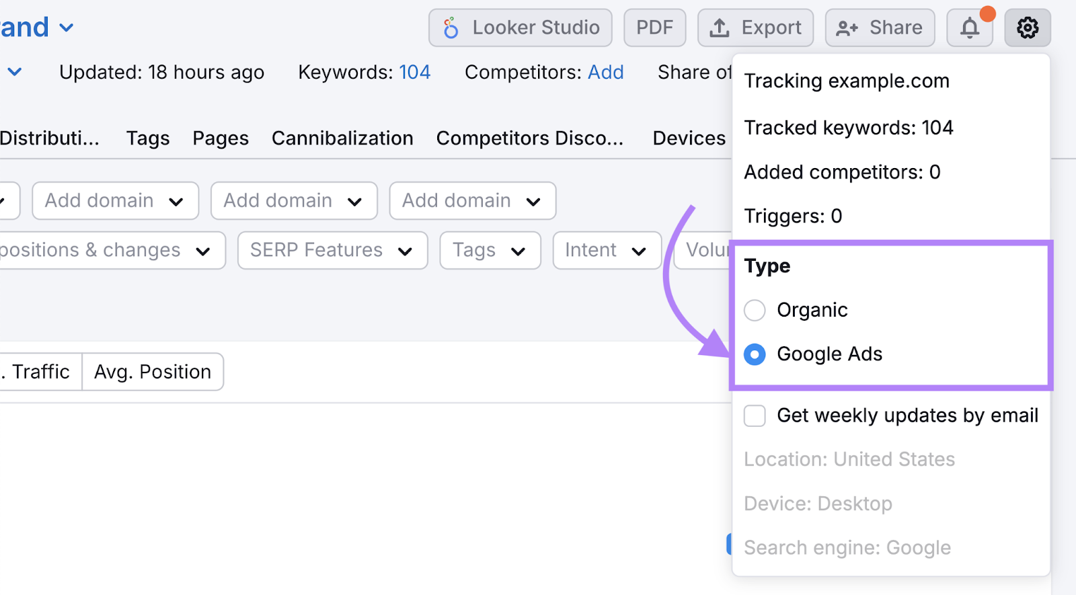Click the PDF button
This screenshot has width=1076, height=595.
pos(654,28)
